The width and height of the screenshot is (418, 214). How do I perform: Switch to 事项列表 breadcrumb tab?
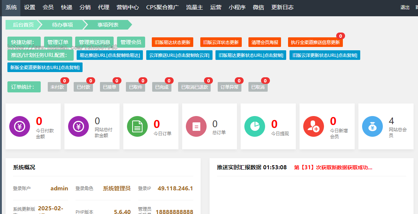click(x=108, y=25)
